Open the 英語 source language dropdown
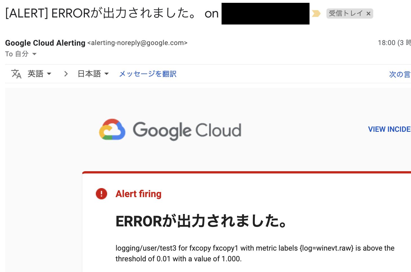This screenshot has height=272, width=411. point(39,74)
